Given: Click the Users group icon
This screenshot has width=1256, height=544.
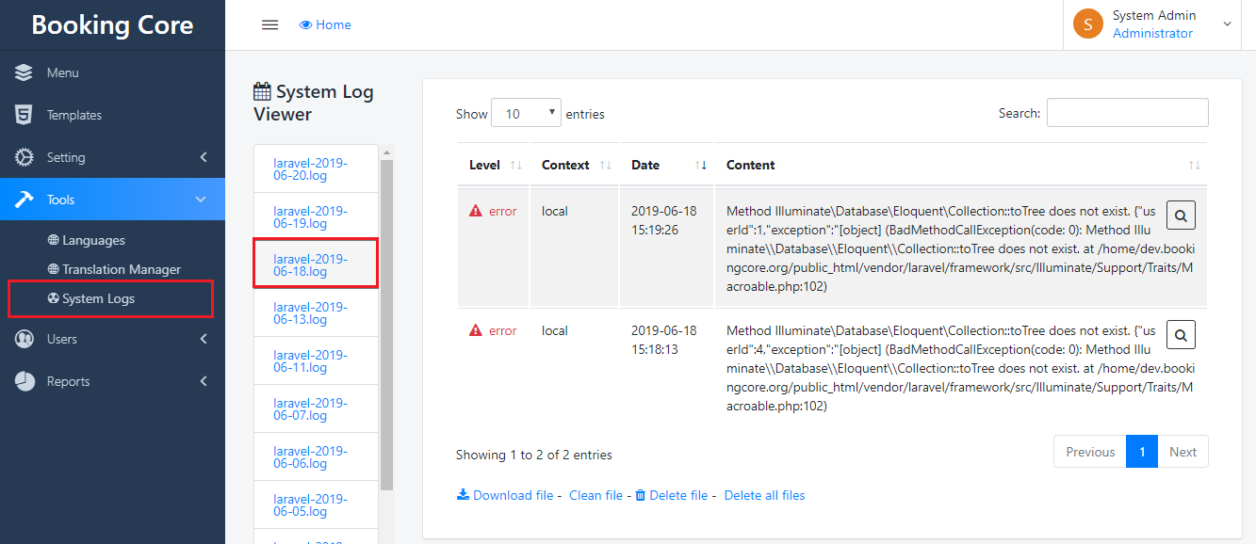Looking at the screenshot, I should click(24, 339).
